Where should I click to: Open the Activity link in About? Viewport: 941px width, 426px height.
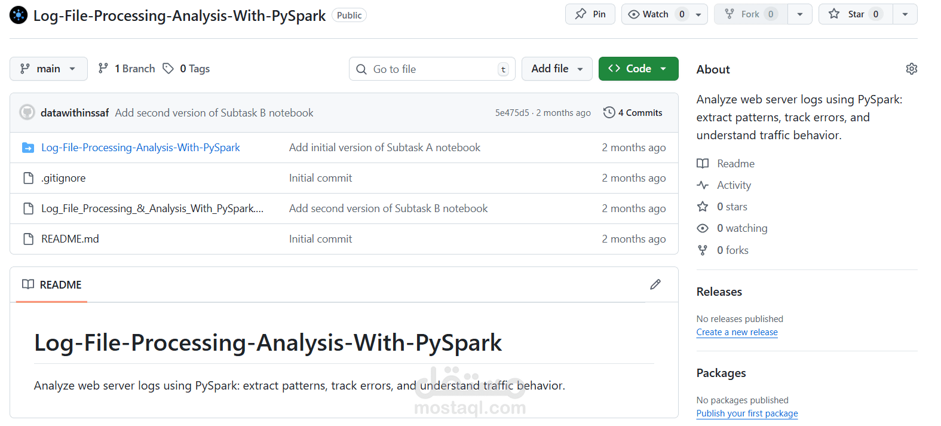(734, 185)
